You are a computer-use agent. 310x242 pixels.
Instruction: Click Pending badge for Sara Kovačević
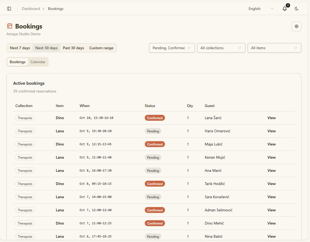[x=153, y=197]
